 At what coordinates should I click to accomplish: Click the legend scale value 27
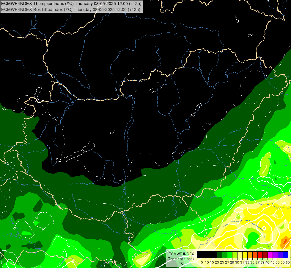pos(227,262)
